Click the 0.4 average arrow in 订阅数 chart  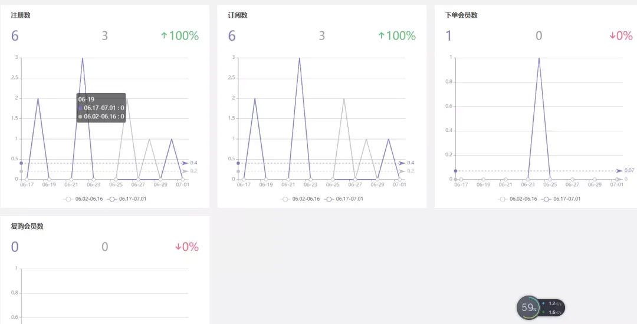pyautogui.click(x=402, y=163)
